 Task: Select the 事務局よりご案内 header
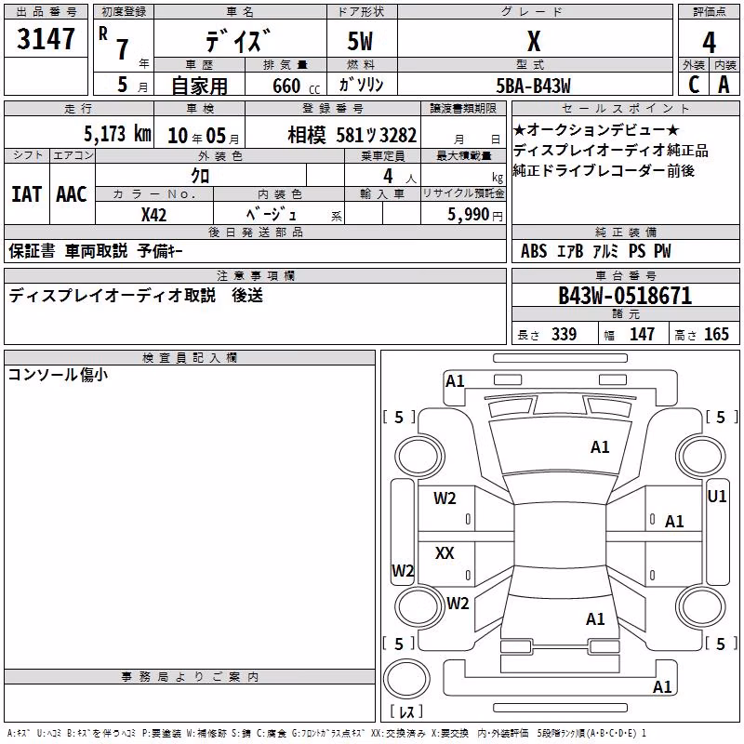190,677
